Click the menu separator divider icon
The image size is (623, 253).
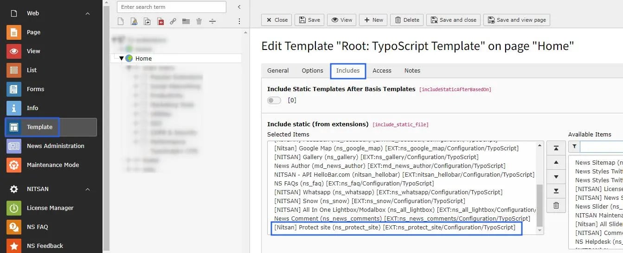(212, 21)
